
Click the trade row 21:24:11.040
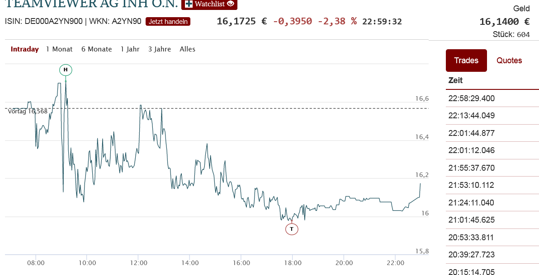[x=471, y=203]
